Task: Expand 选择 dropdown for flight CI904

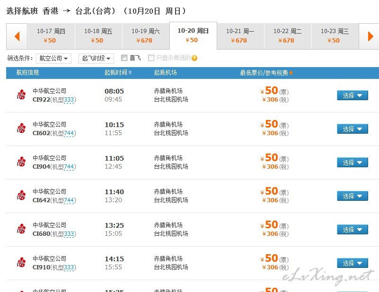Action: click(x=353, y=163)
